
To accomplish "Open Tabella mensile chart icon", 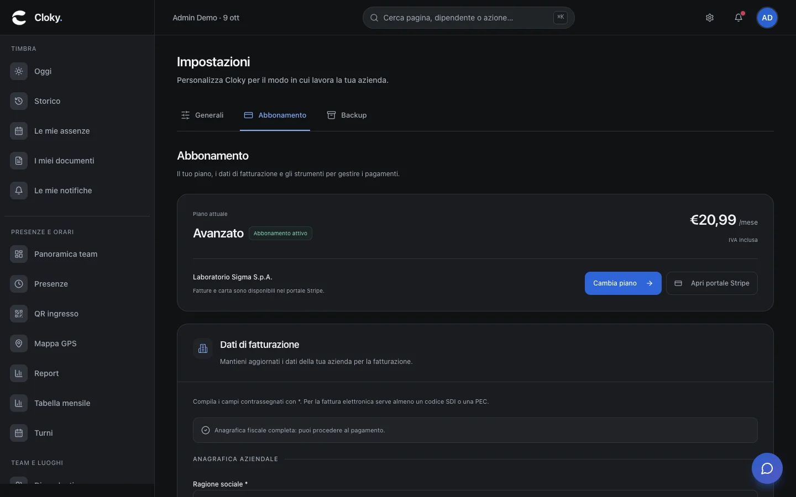I will pyautogui.click(x=19, y=403).
